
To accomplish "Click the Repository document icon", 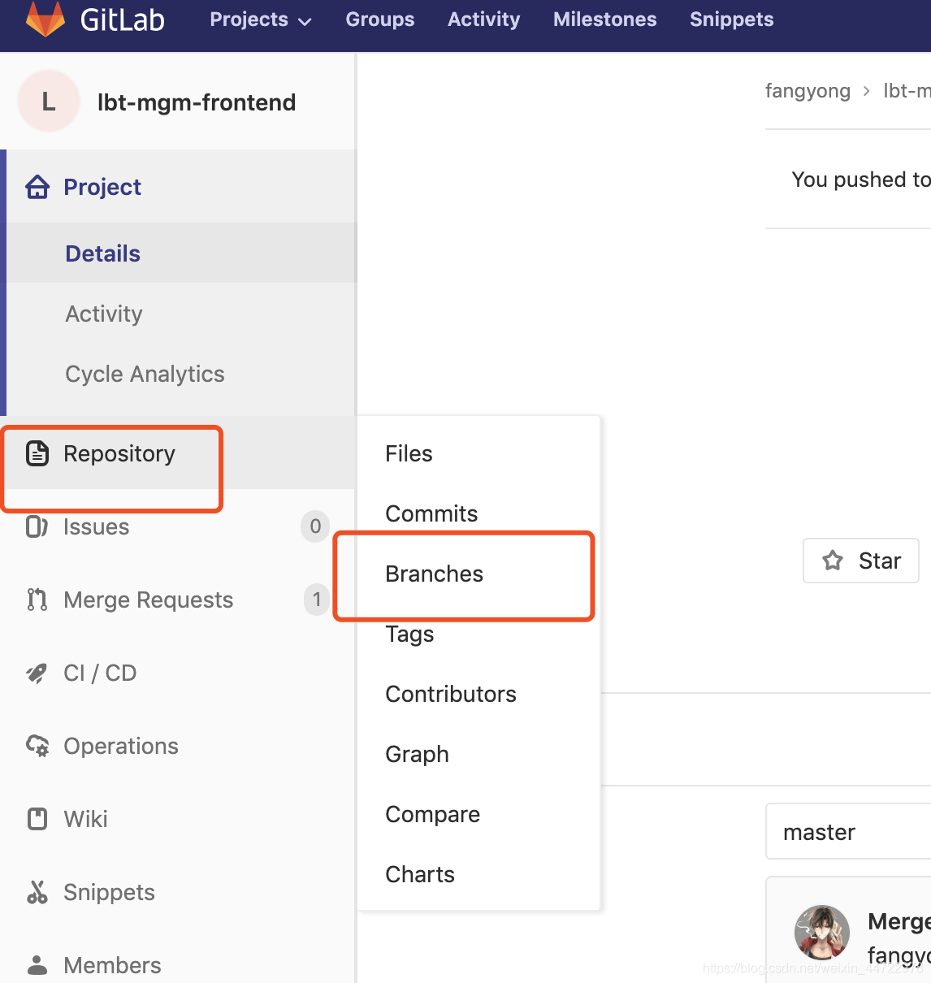I will 37,453.
